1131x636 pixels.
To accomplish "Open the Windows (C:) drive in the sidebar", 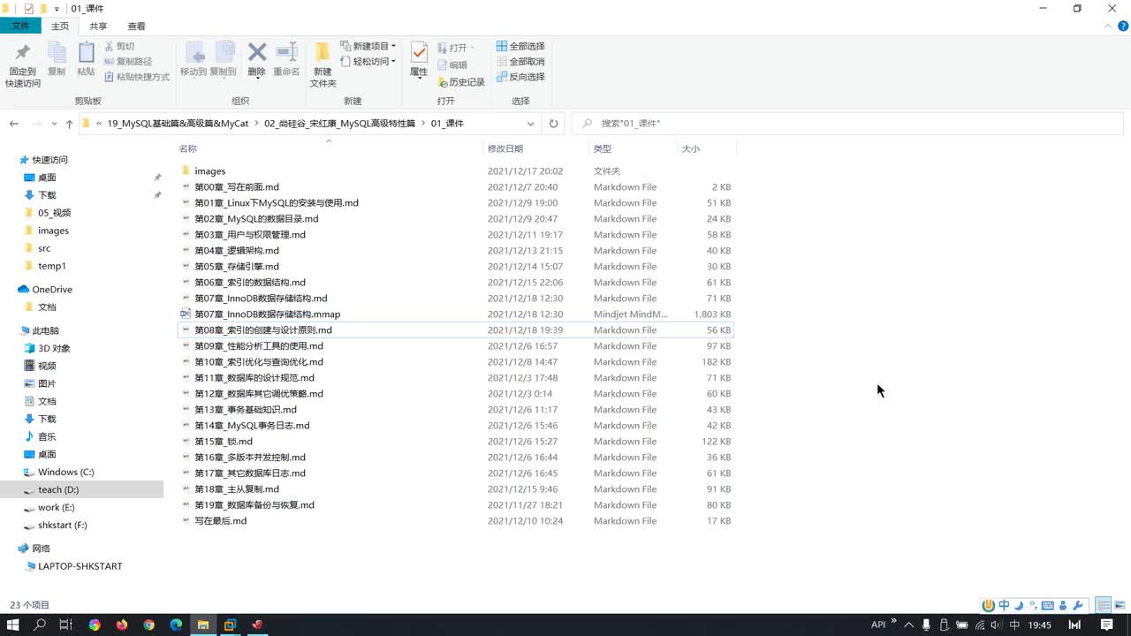I will [65, 473].
